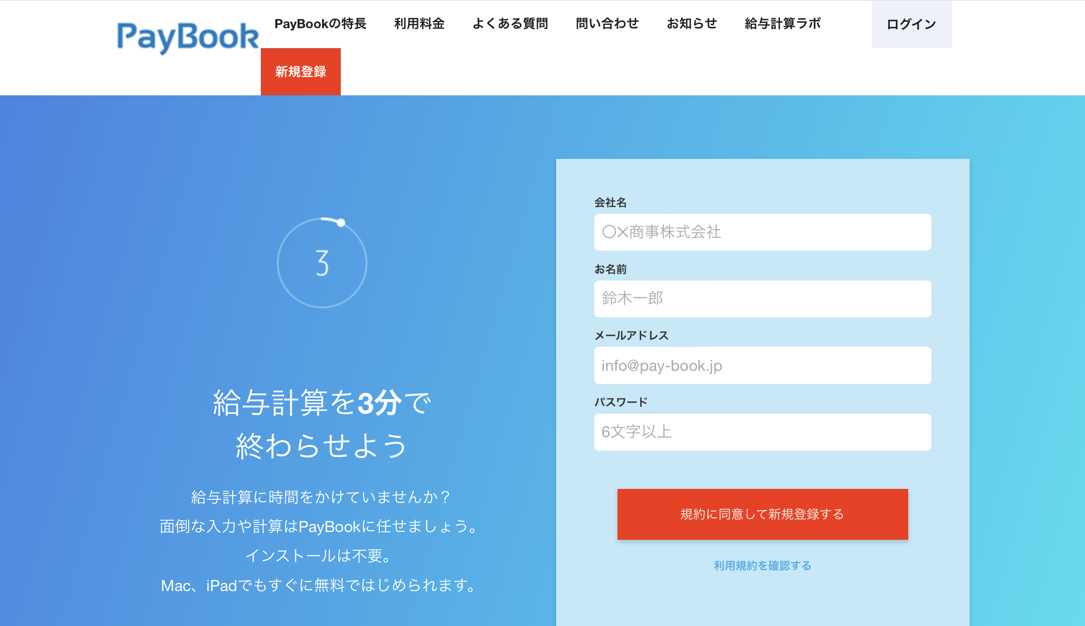Open the お知らせ menu item
This screenshot has width=1085, height=626.
click(x=692, y=24)
